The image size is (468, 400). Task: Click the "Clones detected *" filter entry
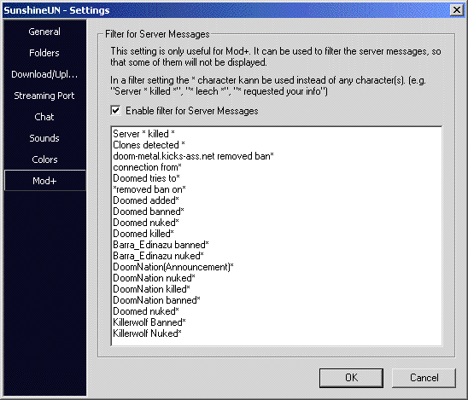(149, 145)
